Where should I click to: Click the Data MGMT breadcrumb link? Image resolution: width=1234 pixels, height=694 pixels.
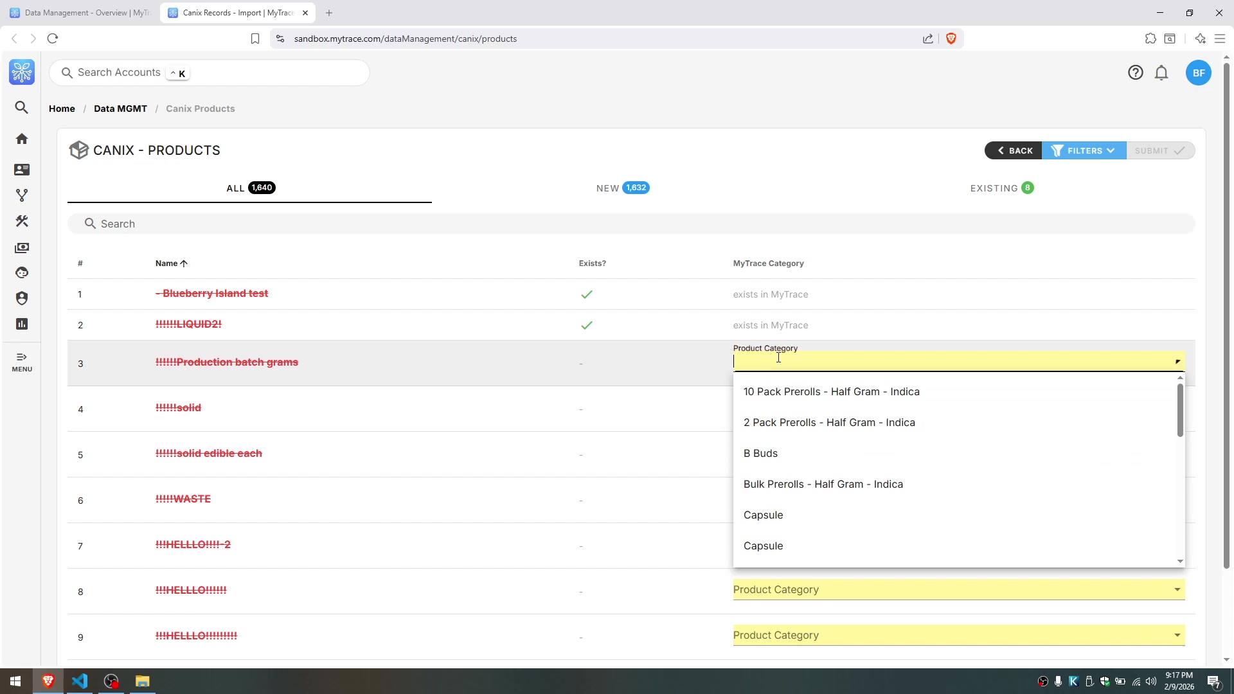point(120,109)
